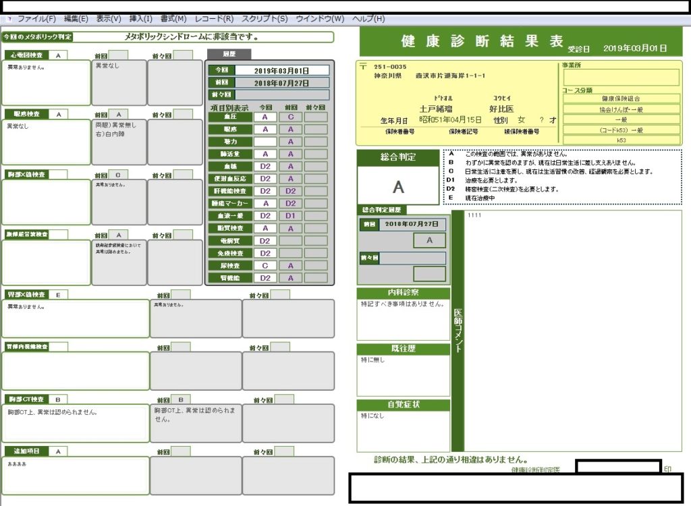
Task: Click the 血圧 item label button
Action: pyautogui.click(x=230, y=117)
